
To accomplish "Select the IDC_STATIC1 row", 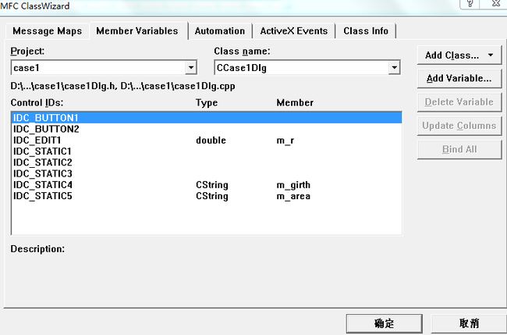I will (x=207, y=151).
